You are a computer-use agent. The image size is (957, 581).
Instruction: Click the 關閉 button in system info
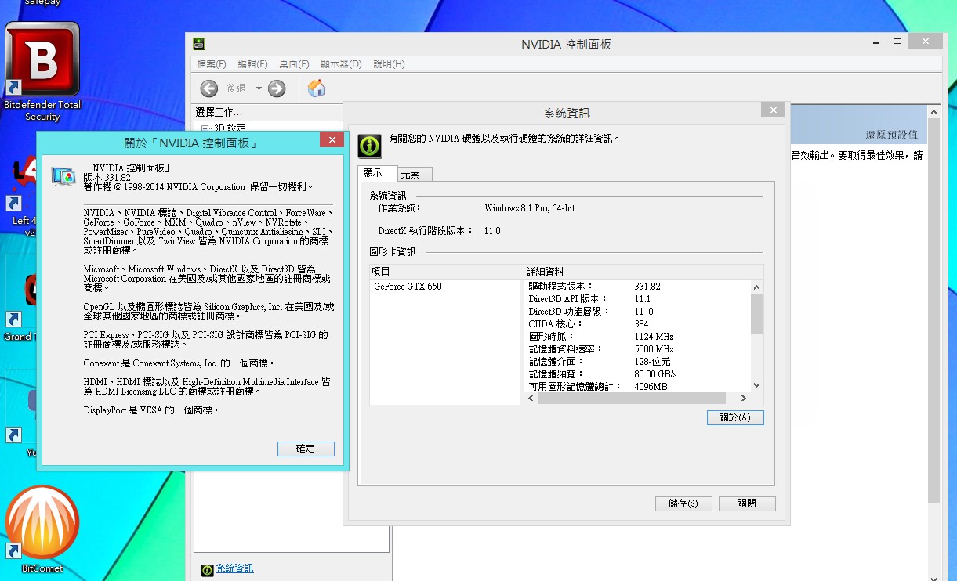click(x=747, y=503)
